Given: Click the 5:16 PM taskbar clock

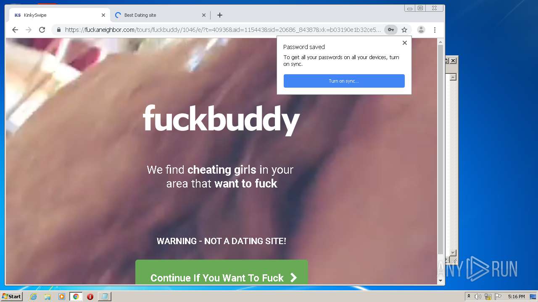Looking at the screenshot, I should (516, 297).
